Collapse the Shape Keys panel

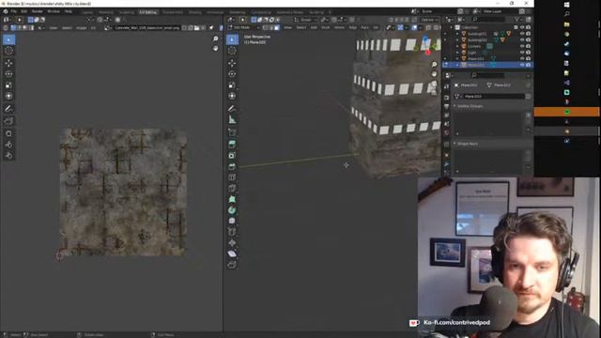455,144
